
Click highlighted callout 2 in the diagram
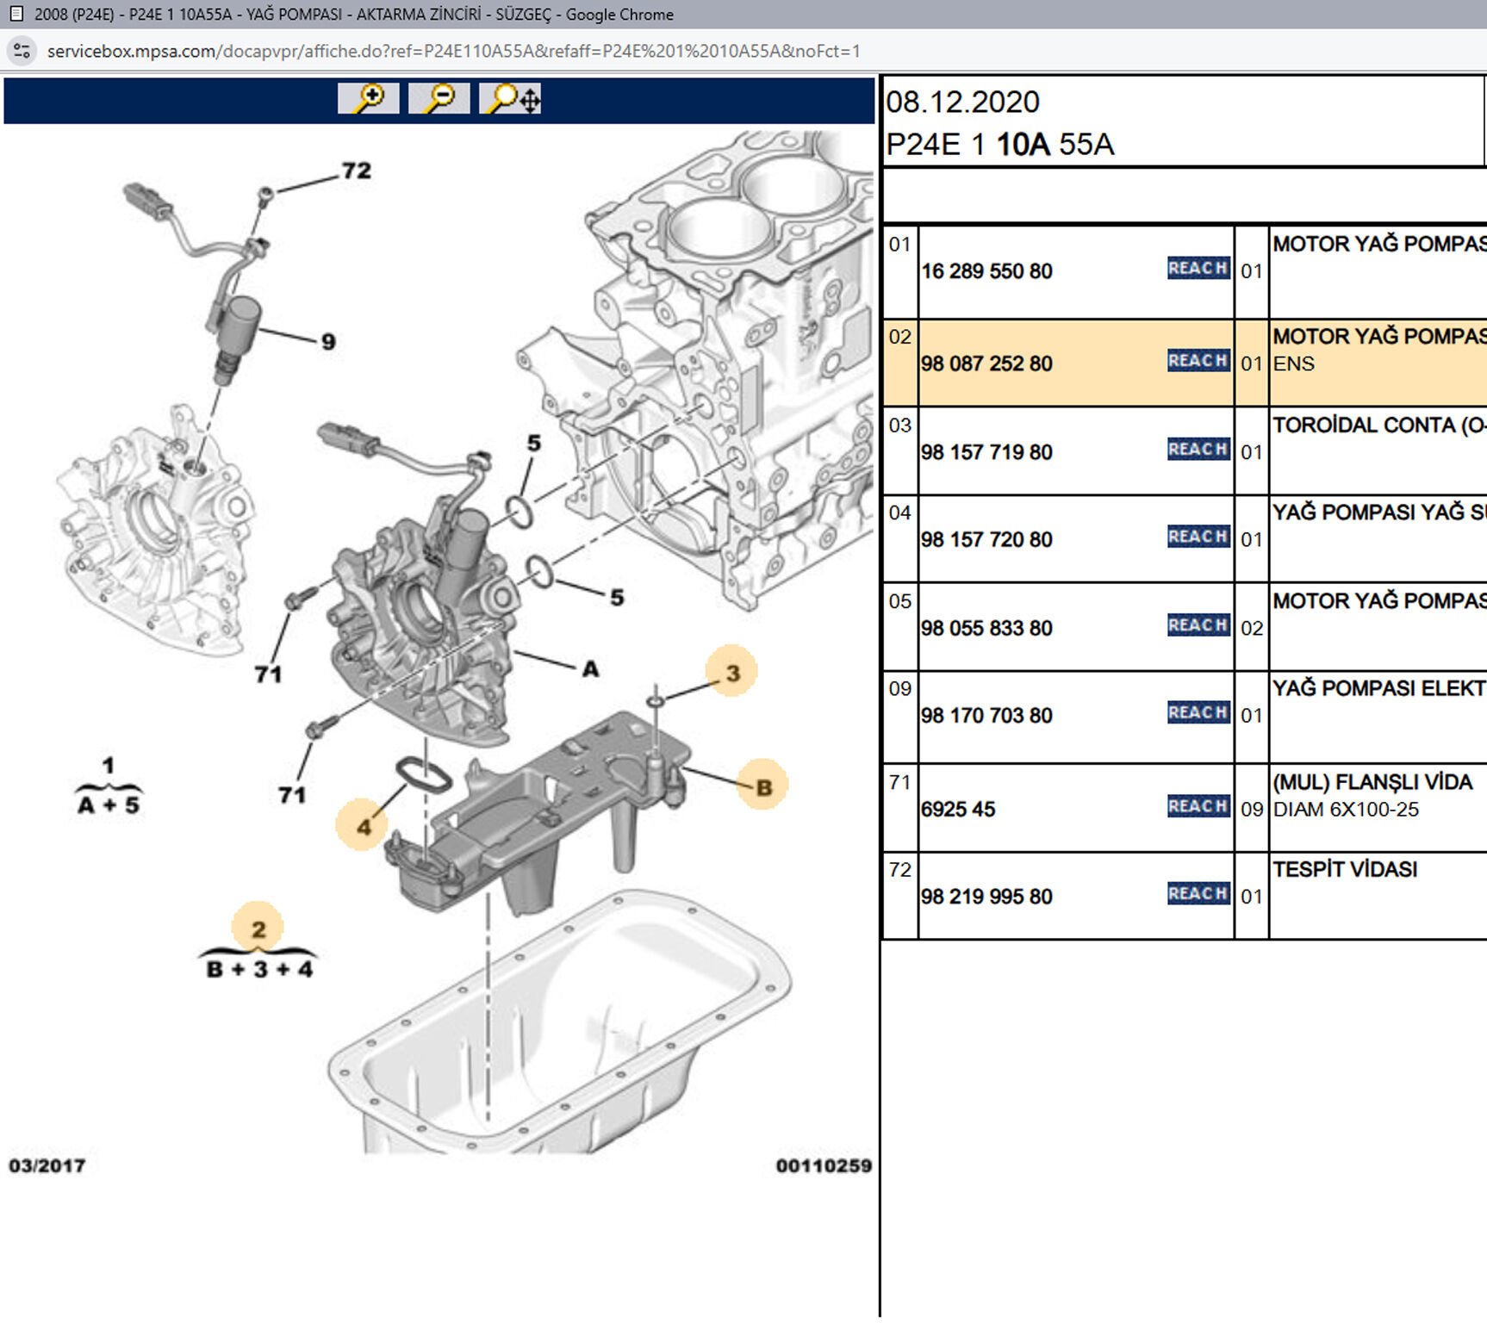pyautogui.click(x=258, y=929)
